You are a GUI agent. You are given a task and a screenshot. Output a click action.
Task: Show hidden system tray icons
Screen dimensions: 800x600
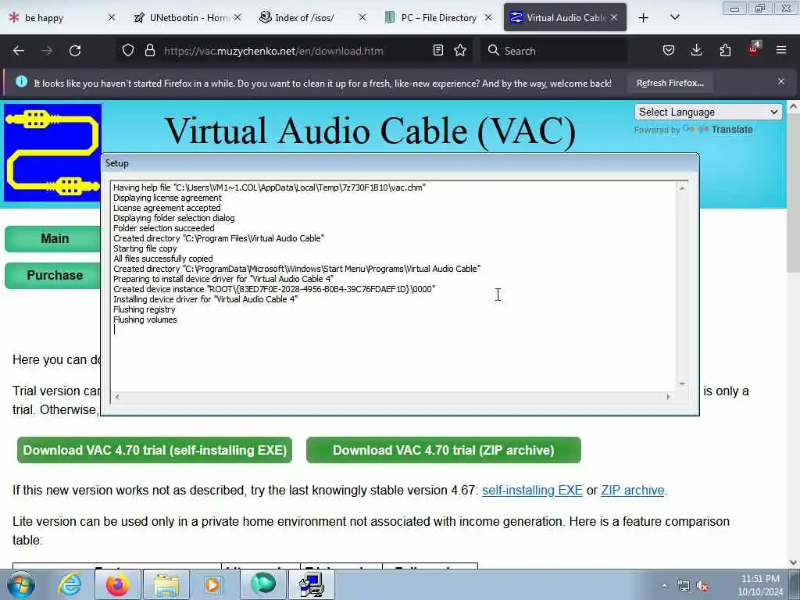click(x=664, y=586)
